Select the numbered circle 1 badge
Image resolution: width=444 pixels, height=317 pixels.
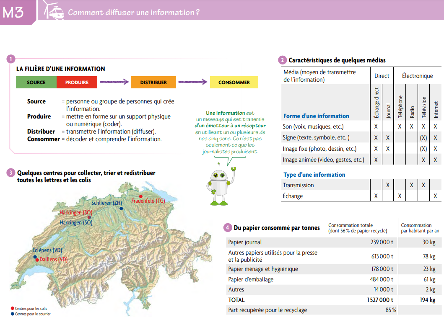(11, 59)
